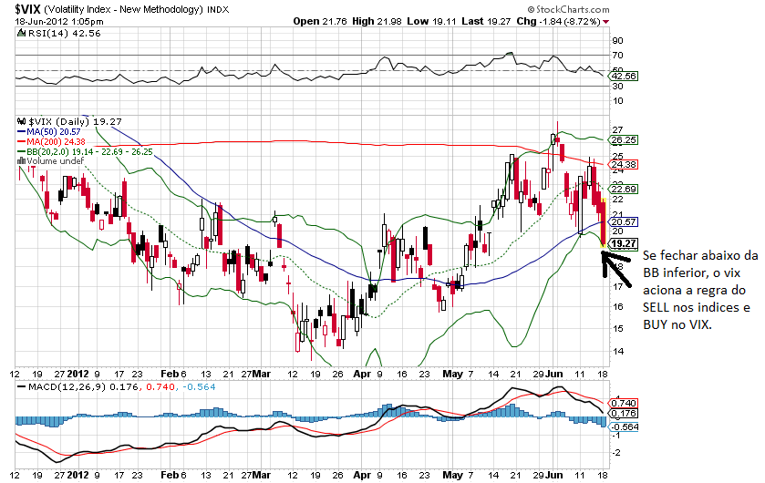Click the 14 price label on the right axis

point(617,351)
